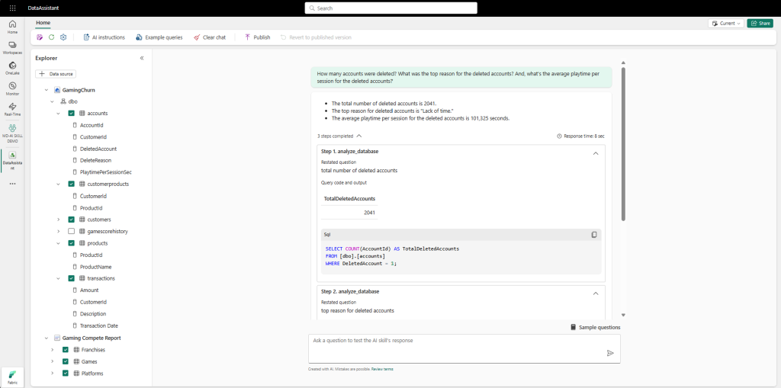781x388 pixels.
Task: Collapse the transactions table node
Action: pyautogui.click(x=58, y=278)
